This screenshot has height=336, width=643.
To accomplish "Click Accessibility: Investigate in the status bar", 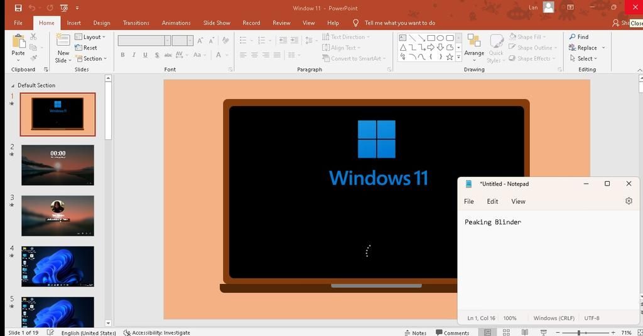I will coord(156,333).
